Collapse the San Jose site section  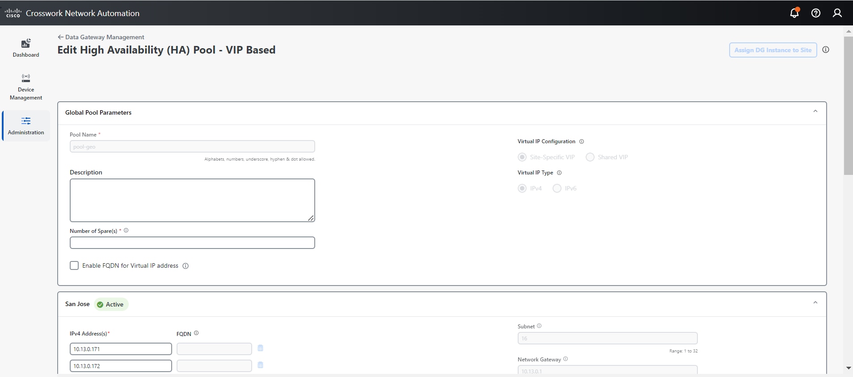pos(815,302)
